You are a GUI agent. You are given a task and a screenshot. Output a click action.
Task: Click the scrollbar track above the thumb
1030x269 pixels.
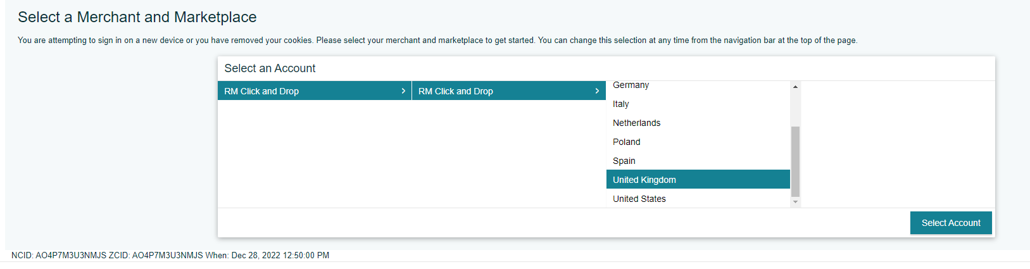click(x=795, y=108)
